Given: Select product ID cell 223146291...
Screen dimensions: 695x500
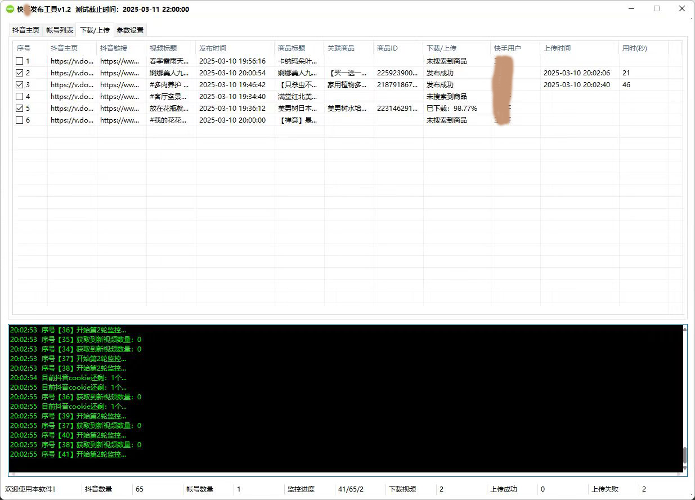Looking at the screenshot, I should [x=397, y=108].
